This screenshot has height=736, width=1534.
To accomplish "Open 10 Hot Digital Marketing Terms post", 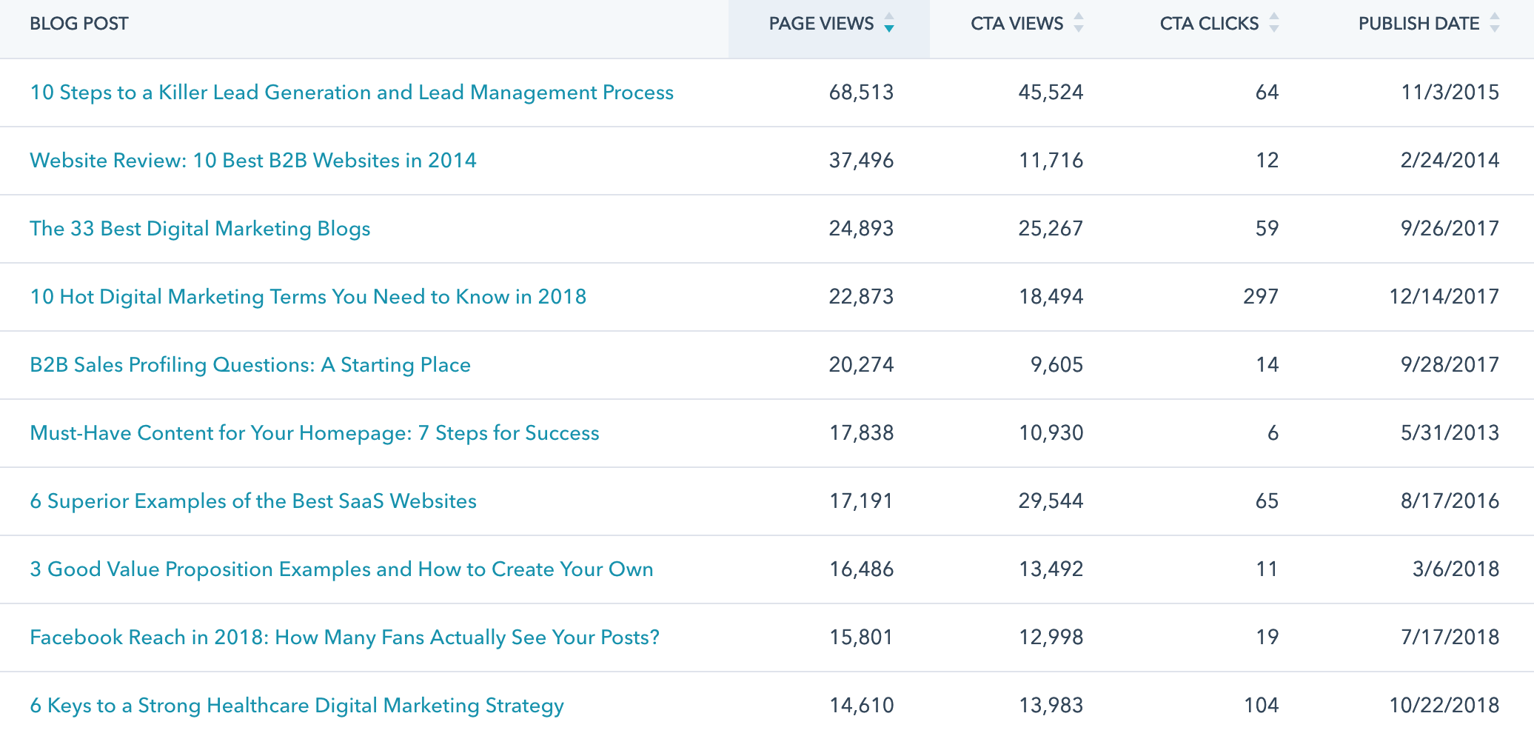I will point(308,297).
